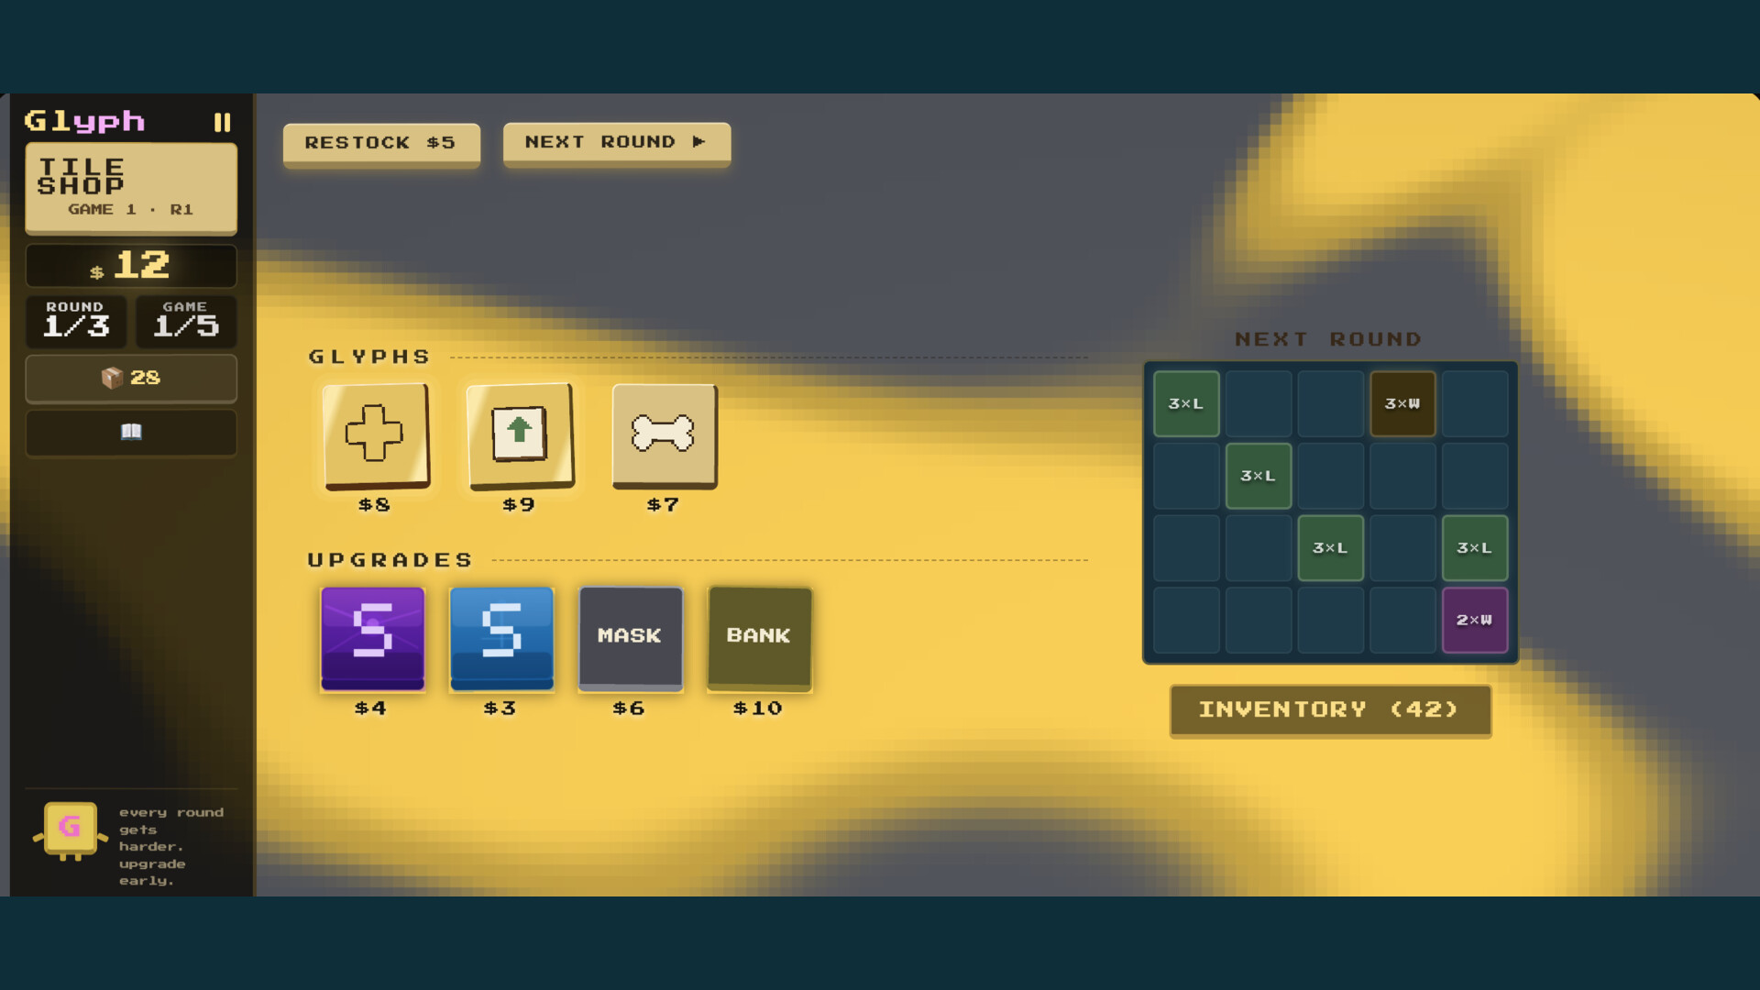Pause the game
This screenshot has height=990, width=1760.
tap(222, 122)
